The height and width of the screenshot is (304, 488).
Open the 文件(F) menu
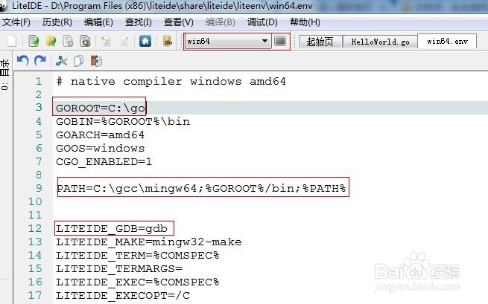pyautogui.click(x=16, y=22)
